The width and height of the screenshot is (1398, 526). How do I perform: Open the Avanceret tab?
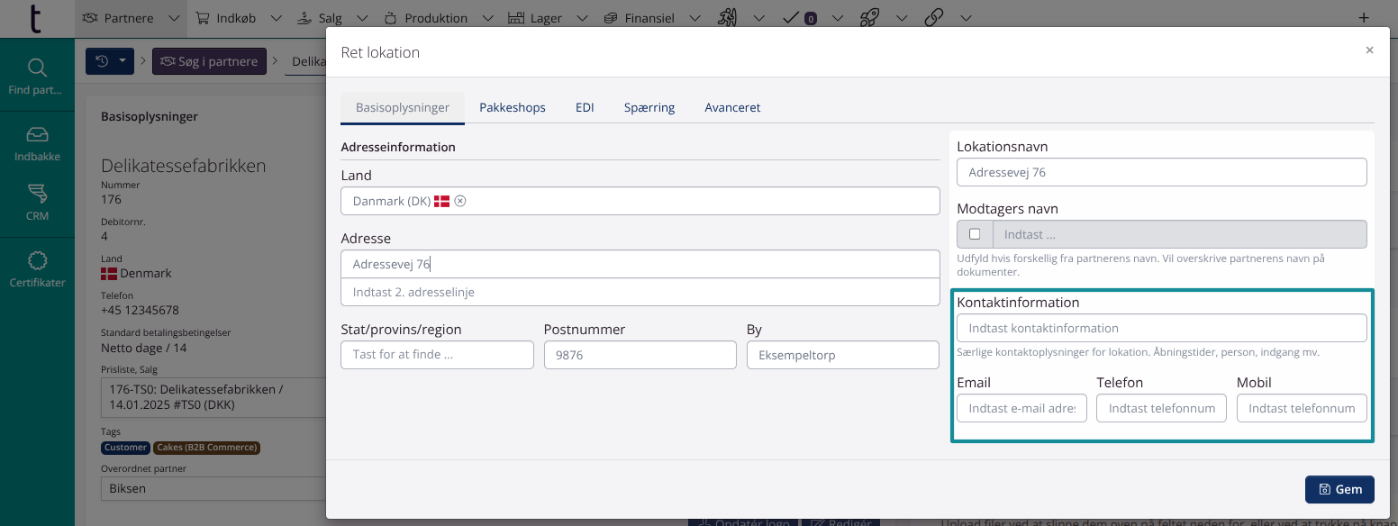[x=732, y=107]
